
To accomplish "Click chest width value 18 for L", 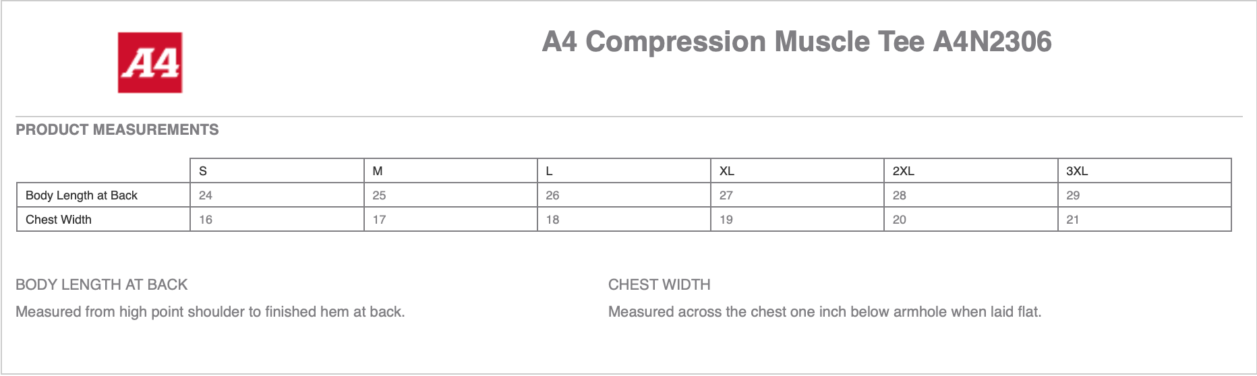I will click(552, 220).
